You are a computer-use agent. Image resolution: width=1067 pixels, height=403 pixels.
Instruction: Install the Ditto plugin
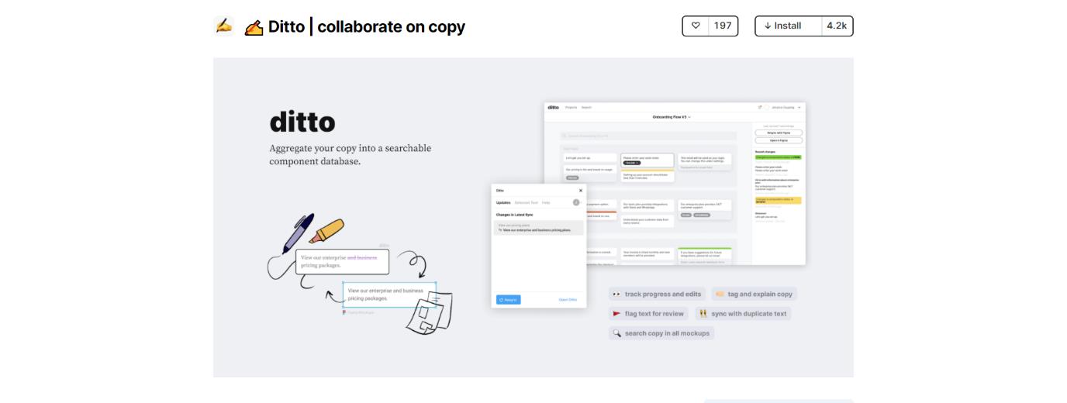[789, 26]
